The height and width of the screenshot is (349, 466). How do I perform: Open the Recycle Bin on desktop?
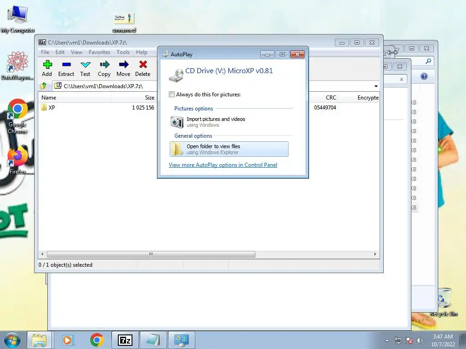[444, 301]
